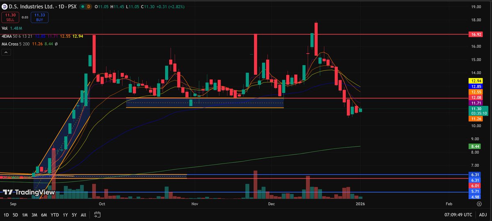492x221 pixels.
Task: Select the 1Y time range
Action: tap(65, 214)
